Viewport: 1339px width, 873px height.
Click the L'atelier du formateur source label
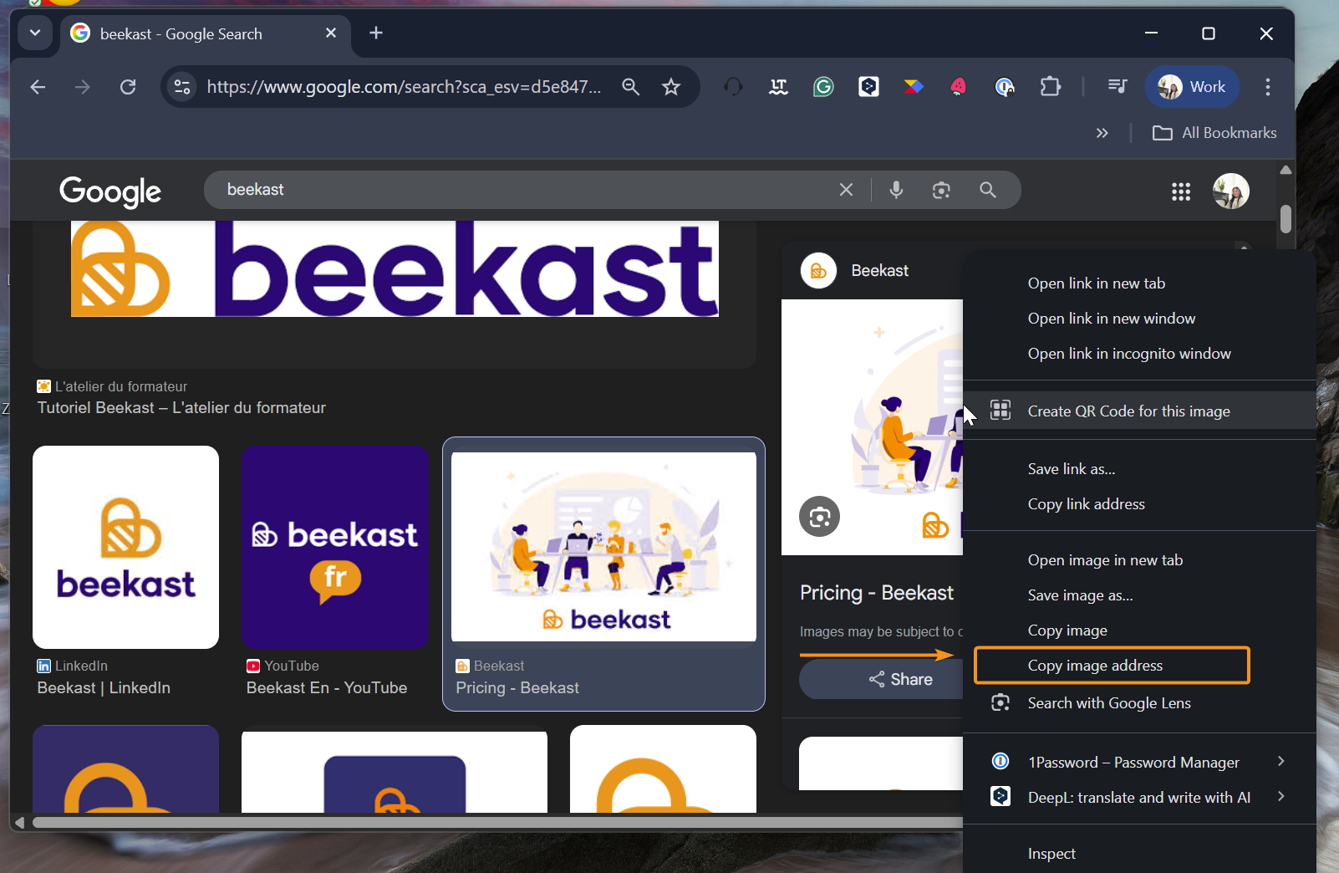(x=120, y=386)
